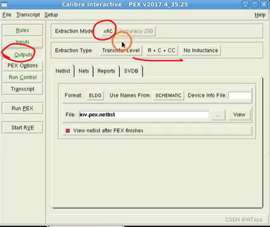Switch to the Reports tab
270x227 pixels.
point(106,71)
